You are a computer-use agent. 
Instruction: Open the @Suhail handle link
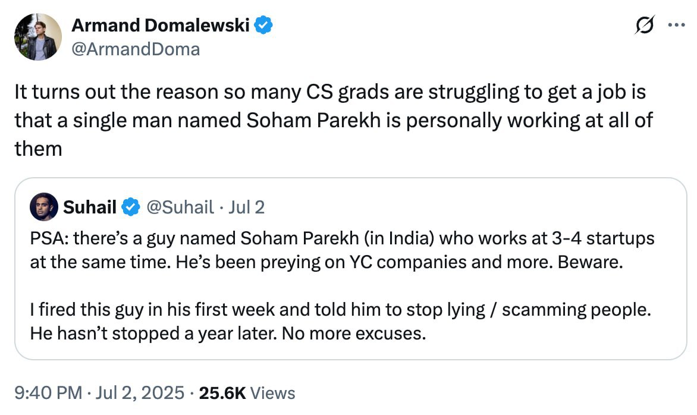(x=179, y=207)
